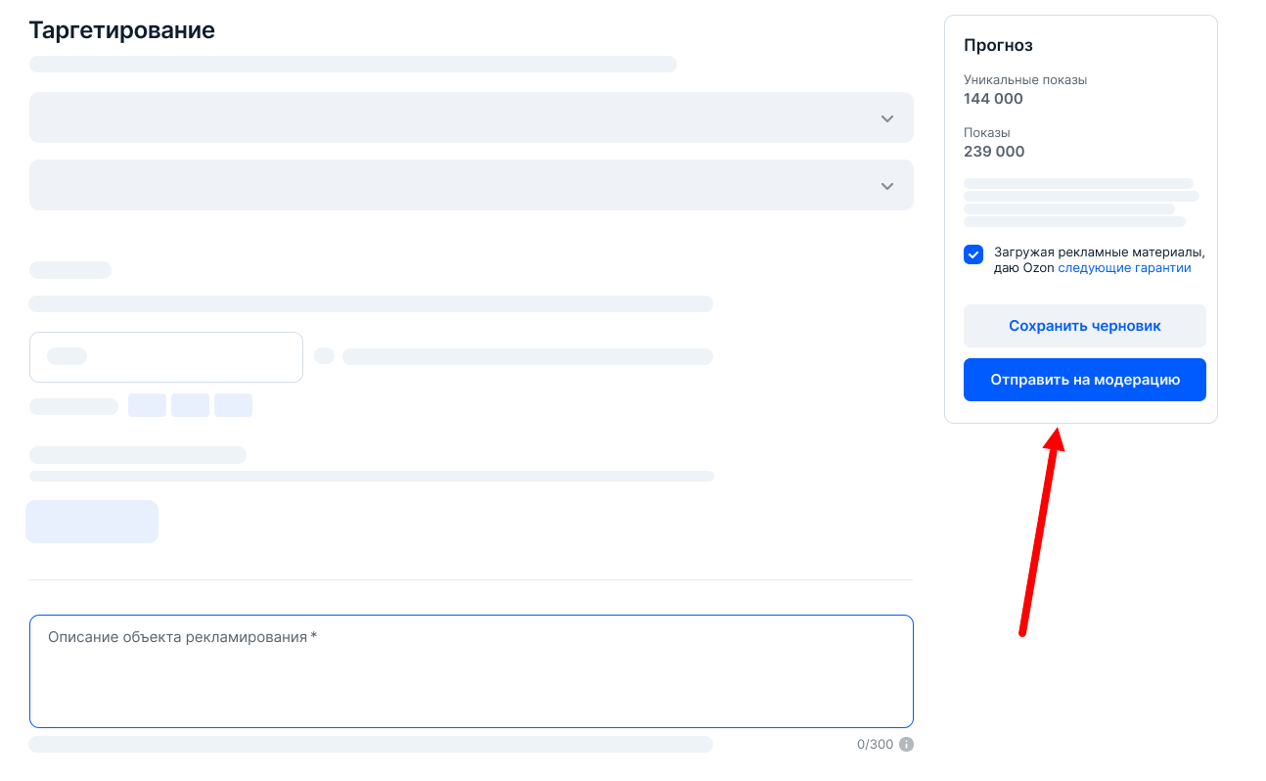Image resolution: width=1266 pixels, height=781 pixels.
Task: Select the 'Таргетирование' section heading
Action: click(x=121, y=30)
